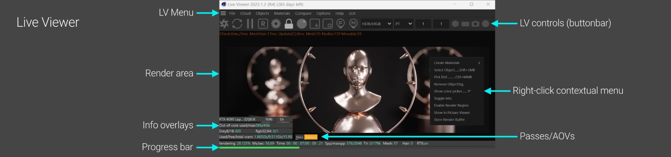This screenshot has height=157, width=671.
Task: Expand the Create Materials submenu
Action: pos(457,63)
